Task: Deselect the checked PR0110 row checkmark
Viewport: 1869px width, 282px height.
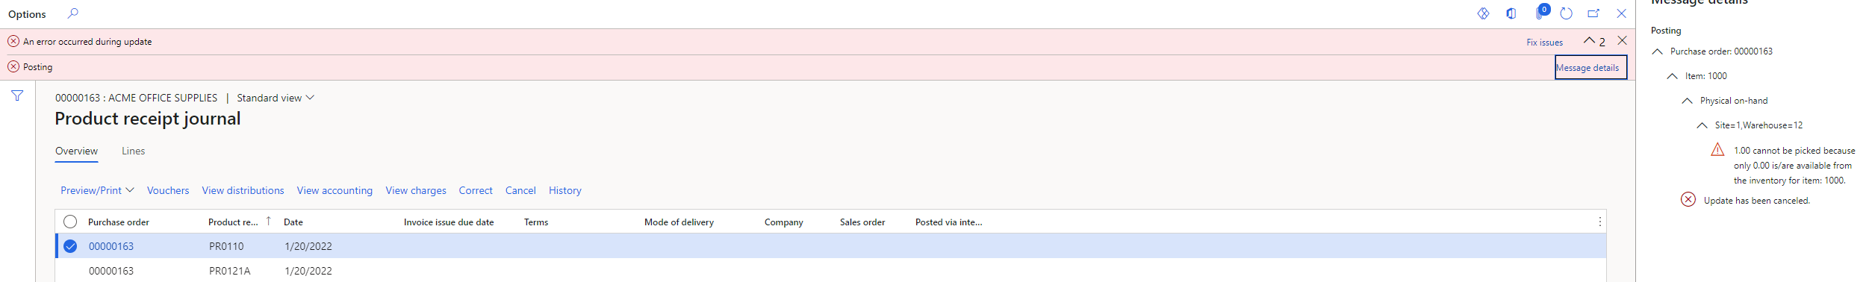Action: 70,246
